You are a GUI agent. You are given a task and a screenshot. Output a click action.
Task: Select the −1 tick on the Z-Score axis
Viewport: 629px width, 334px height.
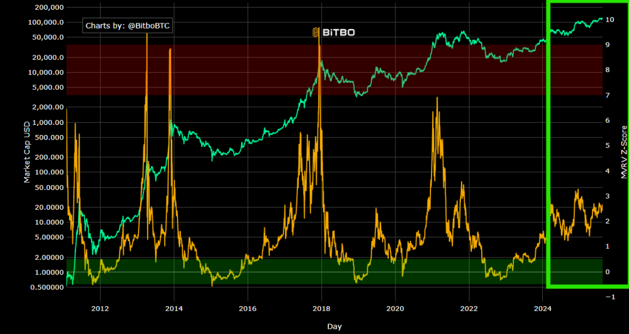coord(610,297)
